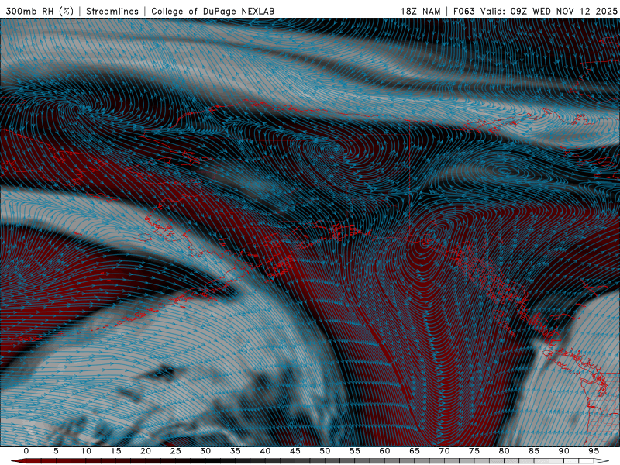Click the colorbar label "55"
The image size is (620, 465).
coord(355,451)
